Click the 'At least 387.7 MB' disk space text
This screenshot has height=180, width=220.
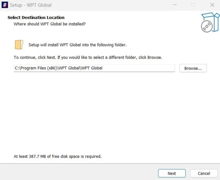pos(58,156)
